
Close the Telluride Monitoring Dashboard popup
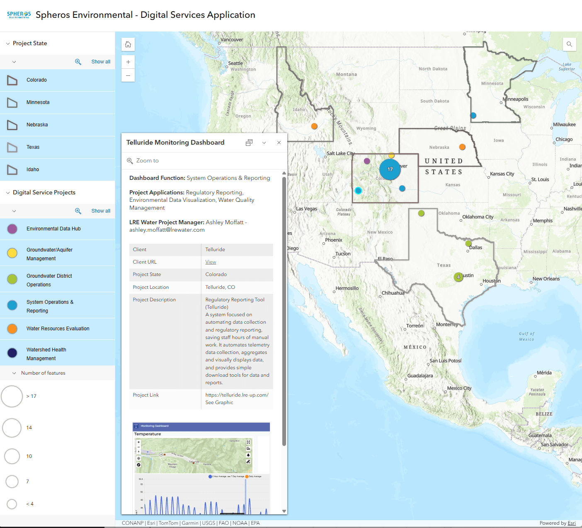[279, 143]
